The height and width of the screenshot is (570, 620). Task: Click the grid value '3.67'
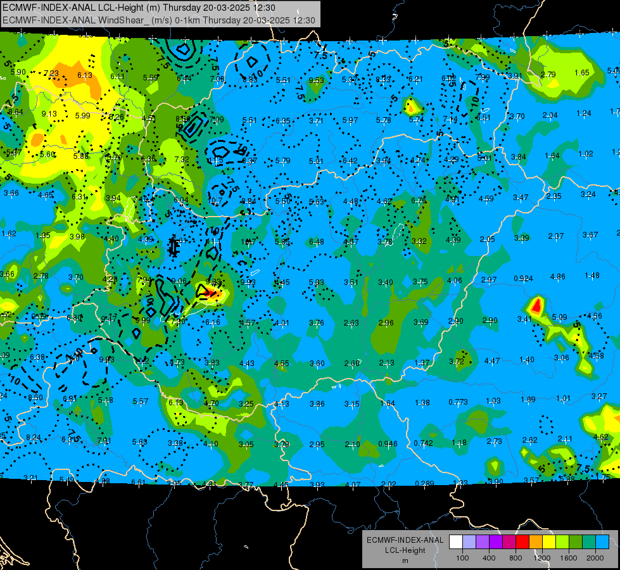pos(590,235)
